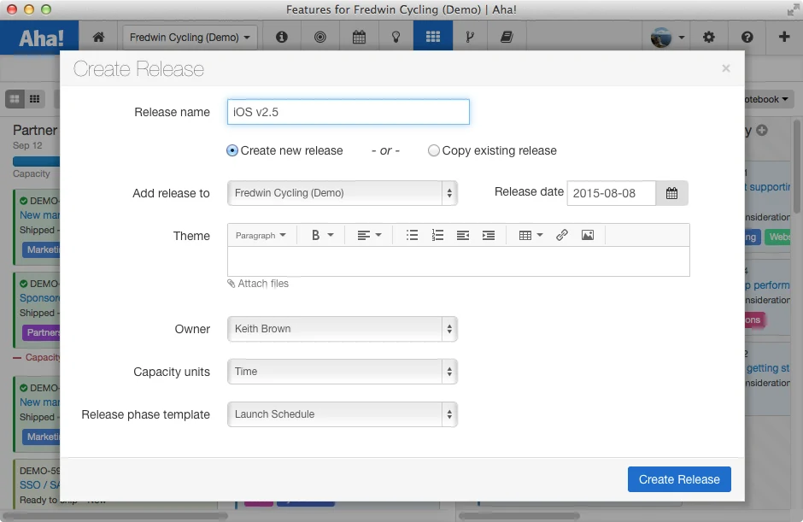This screenshot has height=522, width=803.
Task: Open the Releases calendar icon in navbar
Action: pyautogui.click(x=359, y=37)
